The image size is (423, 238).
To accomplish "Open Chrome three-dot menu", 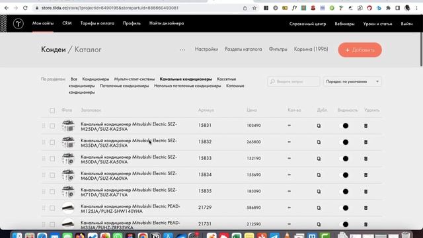I will [417, 8].
